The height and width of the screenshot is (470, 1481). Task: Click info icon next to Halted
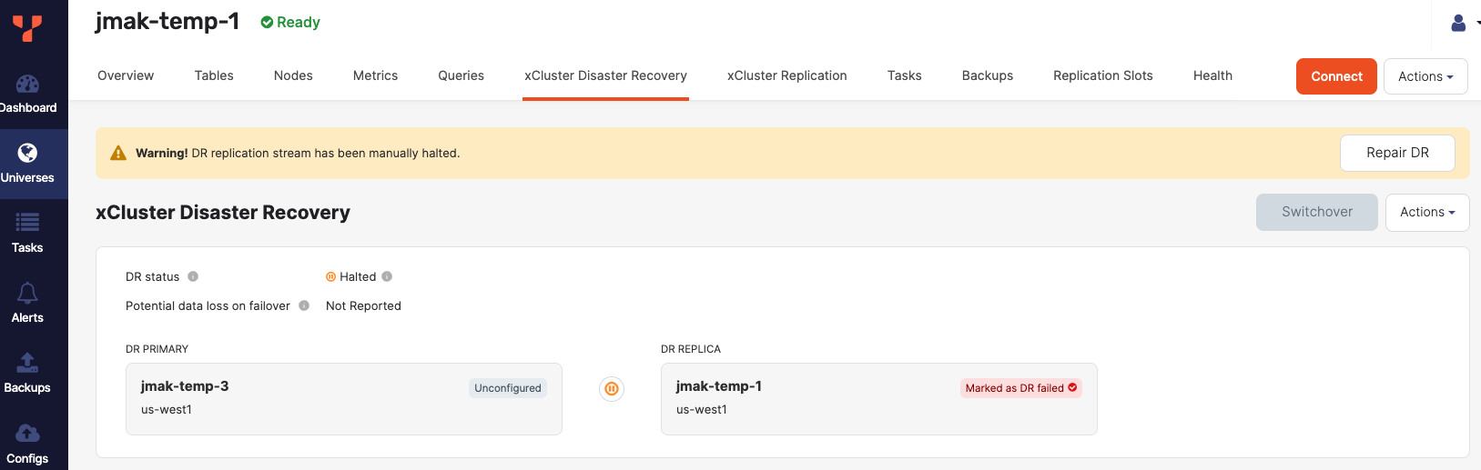(387, 276)
